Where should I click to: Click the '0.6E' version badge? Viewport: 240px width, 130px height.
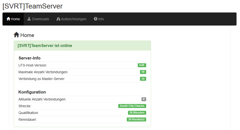[142, 65]
